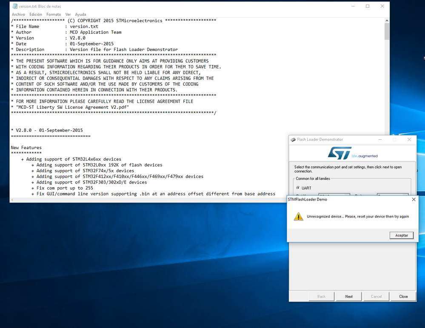Click the Notepad vertical scrollbar thumb
This screenshot has height=328, width=425.
click(387, 31)
